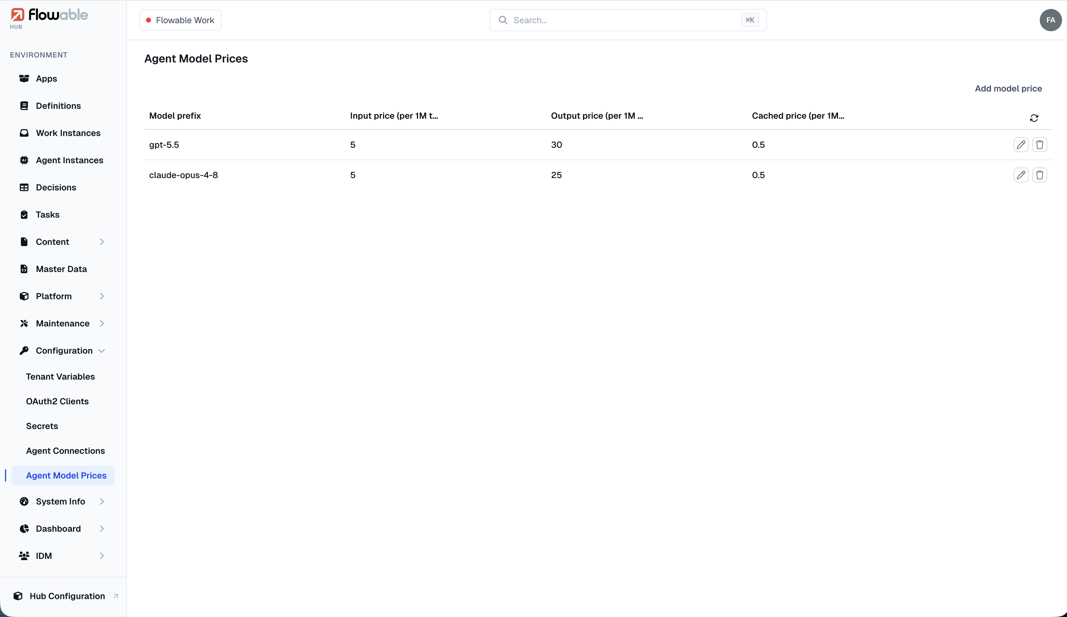Click the Definitions book icon
The image size is (1067, 617).
tap(24, 106)
